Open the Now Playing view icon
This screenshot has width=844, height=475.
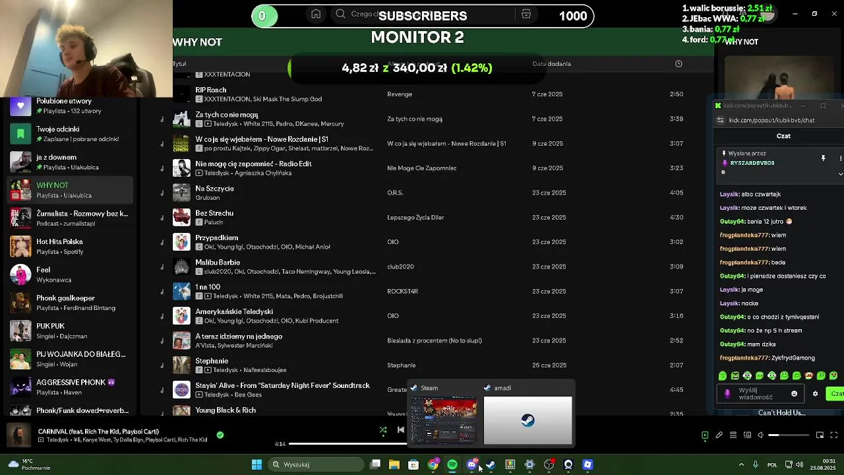tap(705, 435)
